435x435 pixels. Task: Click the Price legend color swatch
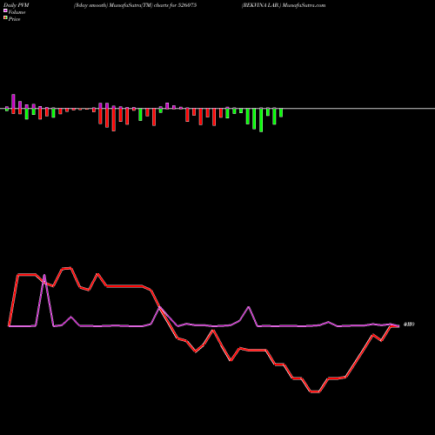click(x=5, y=18)
